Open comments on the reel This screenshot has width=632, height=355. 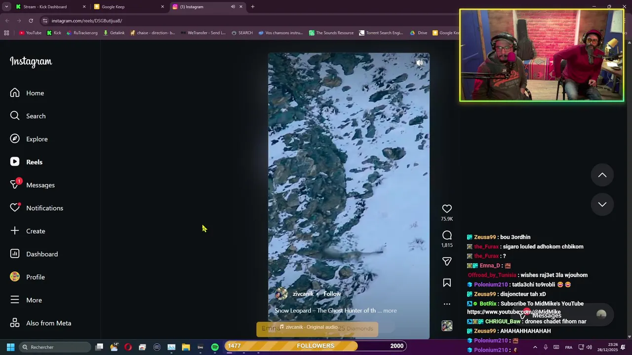(x=447, y=236)
